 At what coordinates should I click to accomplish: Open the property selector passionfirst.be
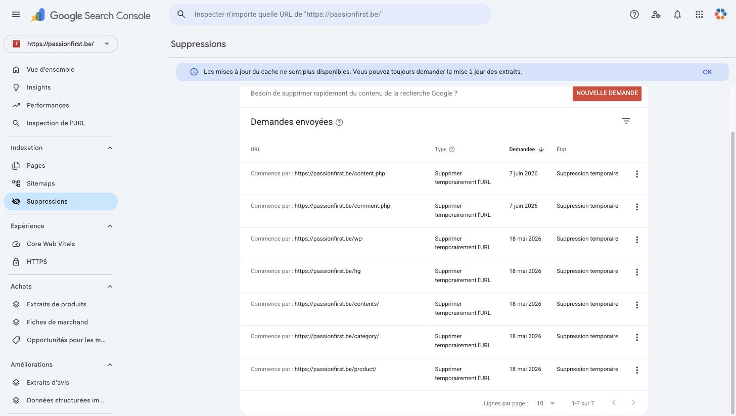(x=61, y=44)
